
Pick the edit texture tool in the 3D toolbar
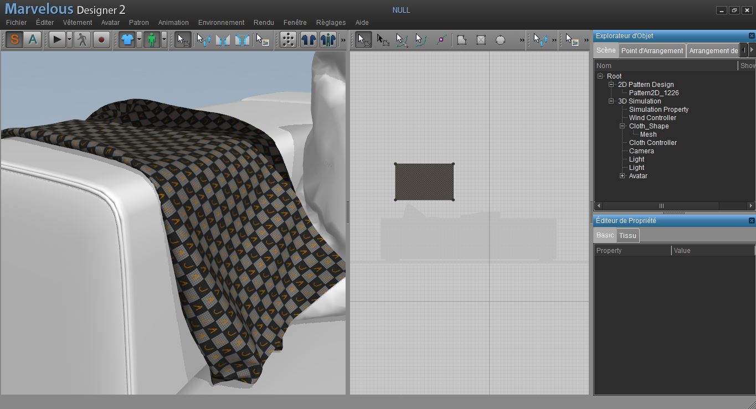[262, 40]
